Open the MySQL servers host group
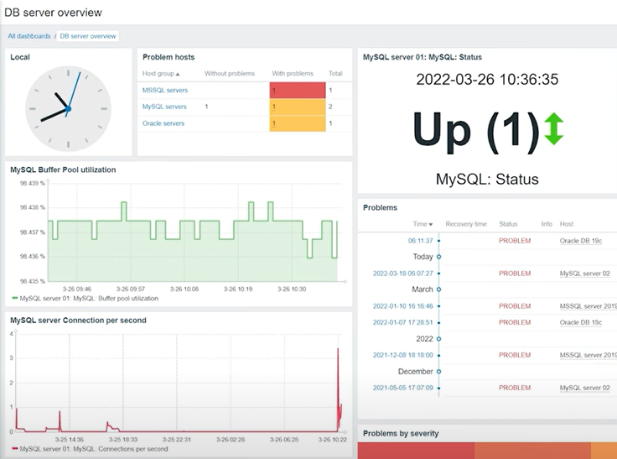This screenshot has height=459, width=617. 164,107
